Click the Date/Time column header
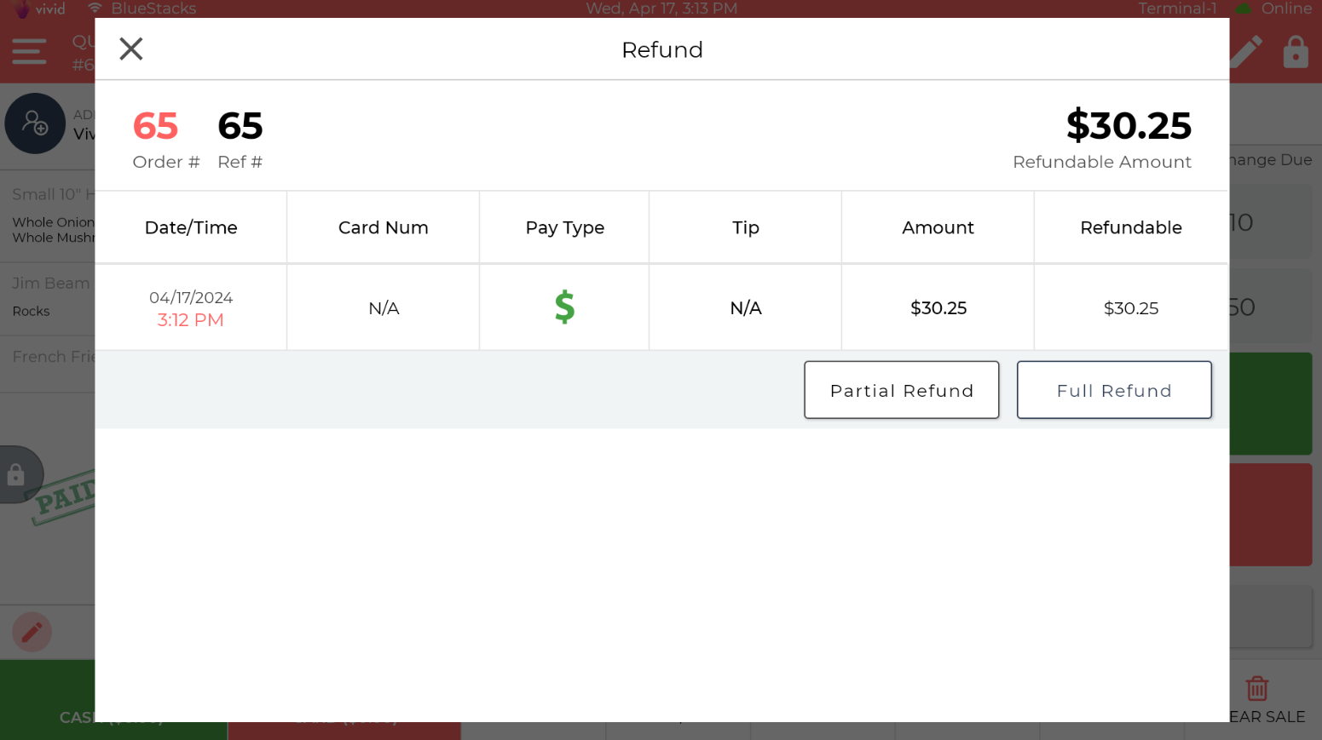 (x=191, y=227)
